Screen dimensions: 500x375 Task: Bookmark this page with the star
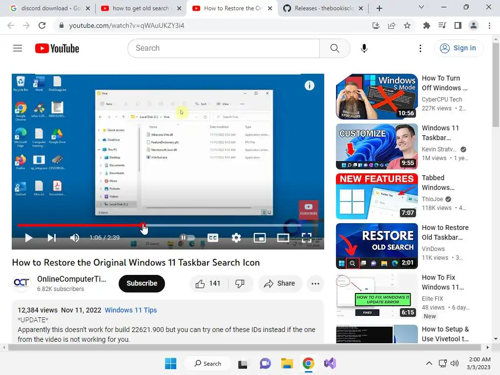click(407, 25)
